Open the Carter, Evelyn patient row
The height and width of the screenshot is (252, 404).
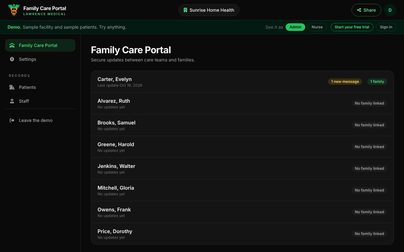click(x=242, y=82)
